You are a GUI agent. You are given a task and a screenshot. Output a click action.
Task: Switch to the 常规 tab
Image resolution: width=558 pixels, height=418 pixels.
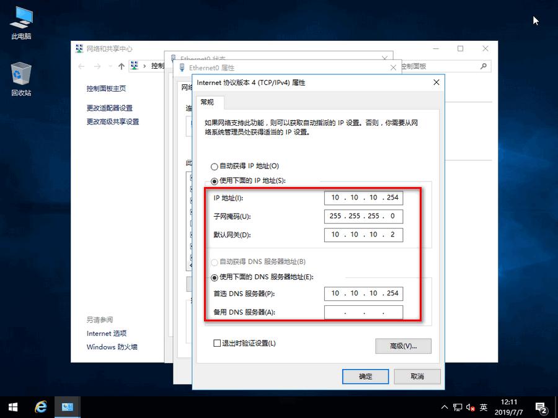pyautogui.click(x=209, y=103)
